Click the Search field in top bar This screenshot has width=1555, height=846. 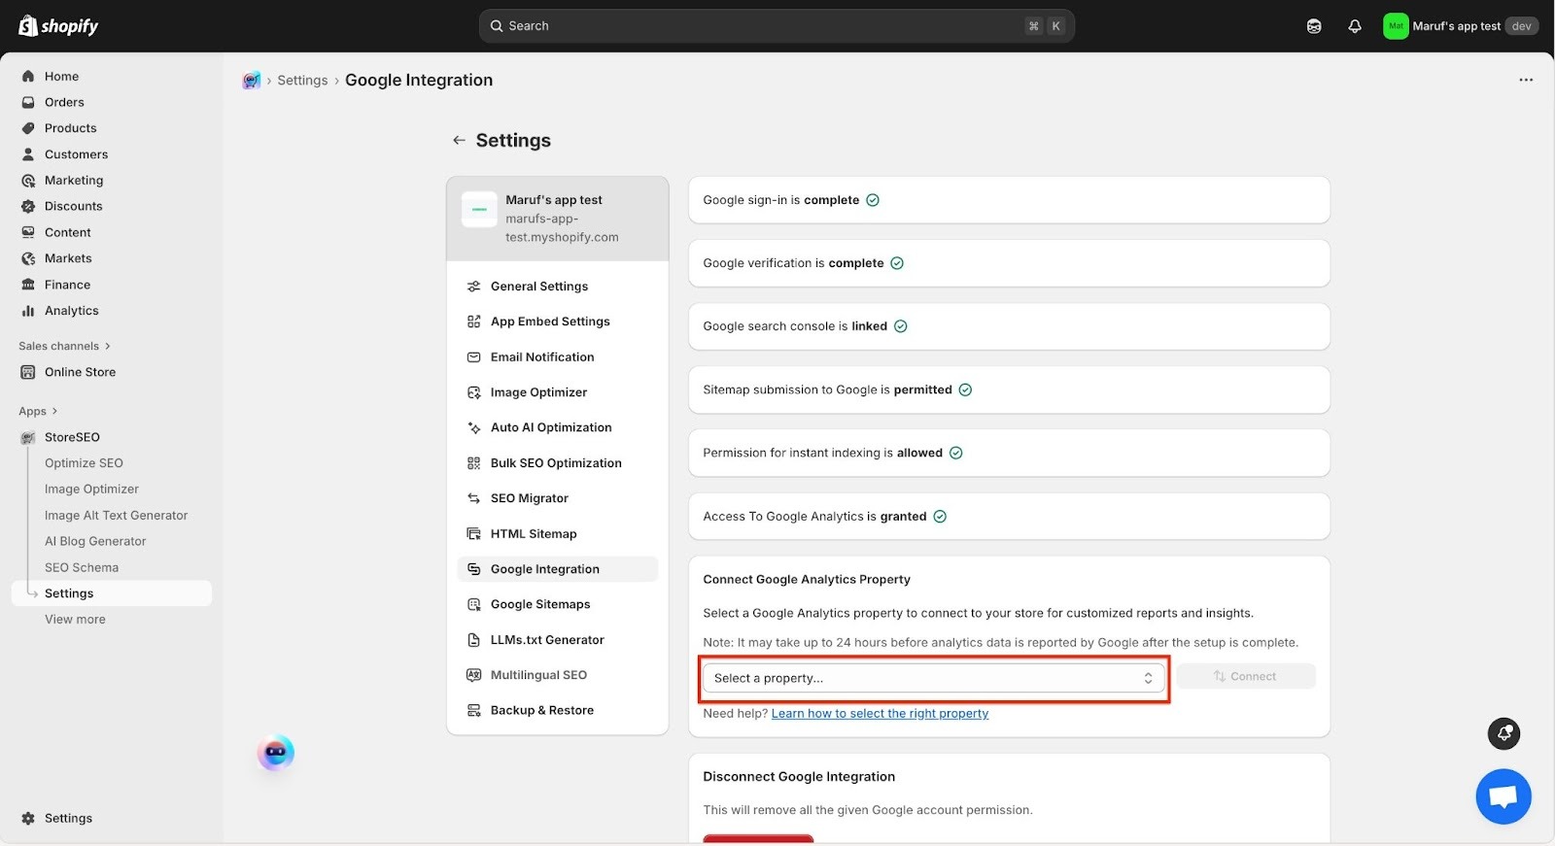(x=777, y=26)
